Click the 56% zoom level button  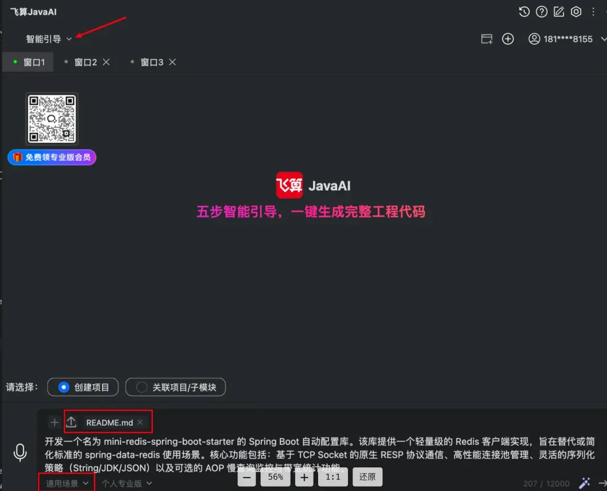pos(275,477)
